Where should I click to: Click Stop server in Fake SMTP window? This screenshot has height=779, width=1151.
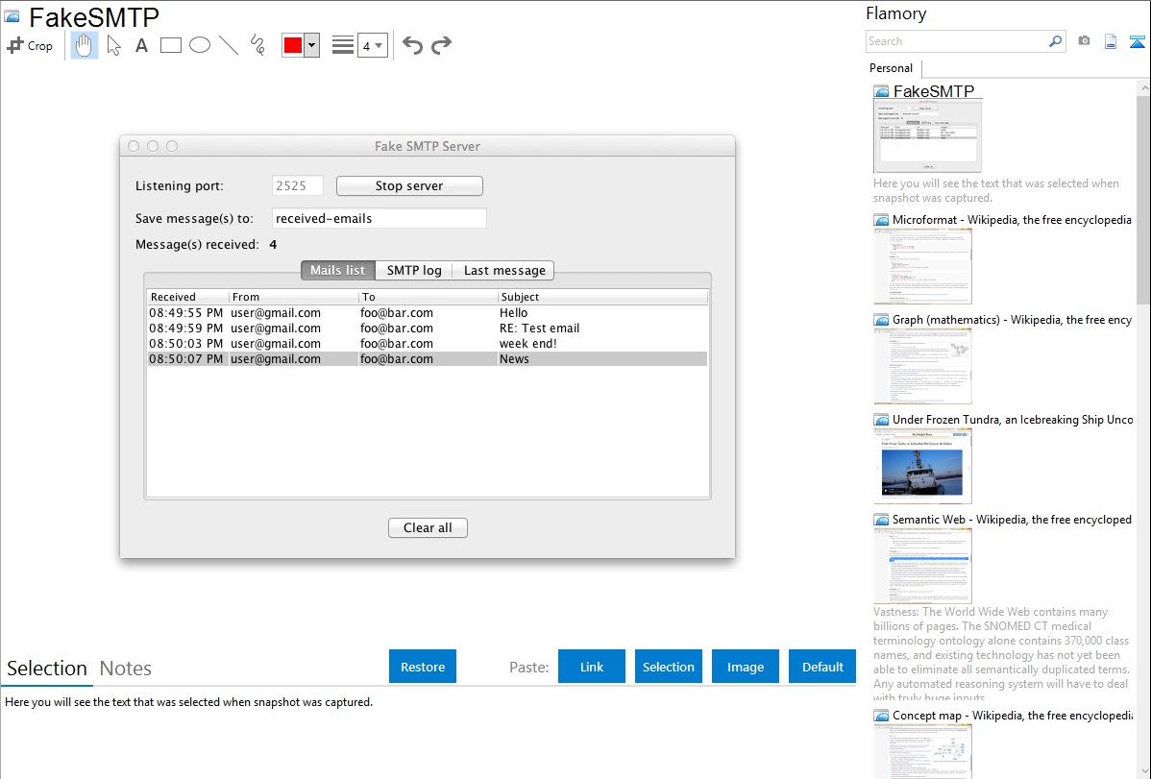[409, 185]
